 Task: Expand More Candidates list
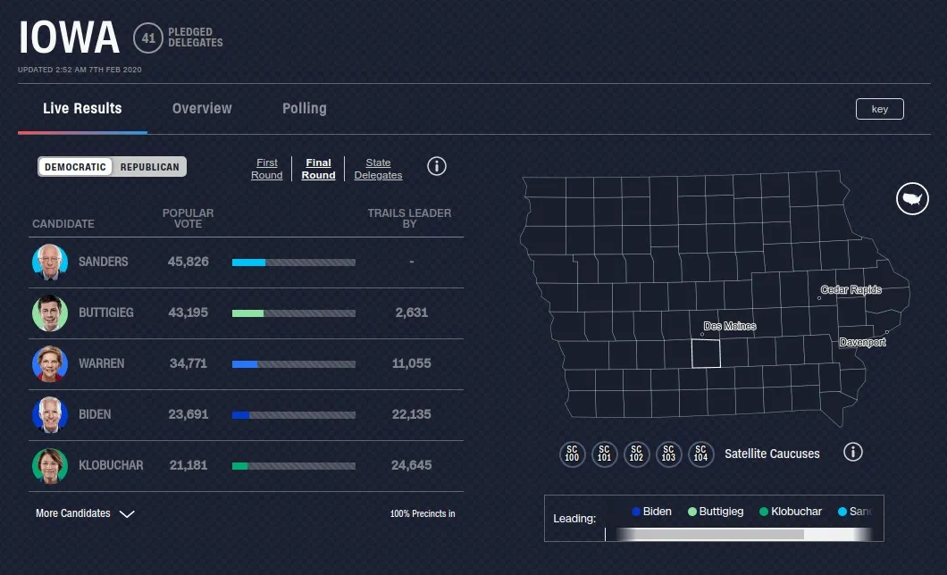85,513
